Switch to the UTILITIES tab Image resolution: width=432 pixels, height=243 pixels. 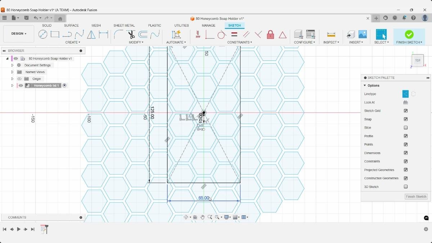click(181, 26)
